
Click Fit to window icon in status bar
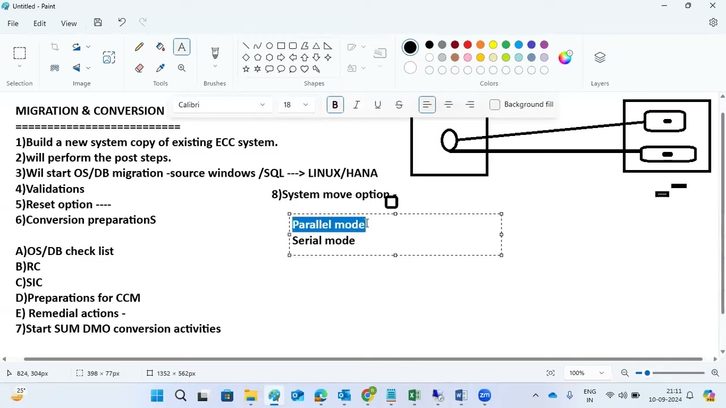551,373
